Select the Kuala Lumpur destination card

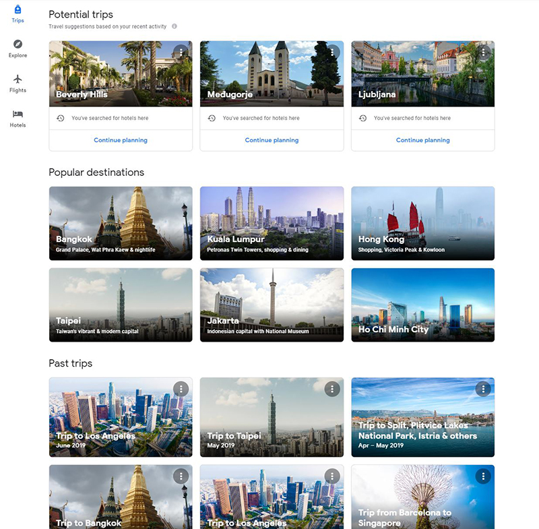click(272, 223)
